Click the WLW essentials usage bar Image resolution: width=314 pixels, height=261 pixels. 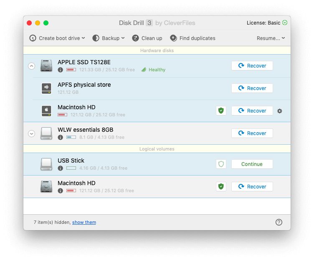71,138
